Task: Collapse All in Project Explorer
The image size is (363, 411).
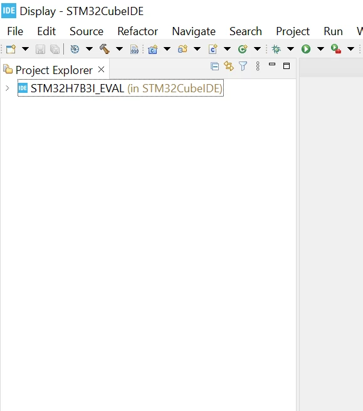Action: point(215,67)
